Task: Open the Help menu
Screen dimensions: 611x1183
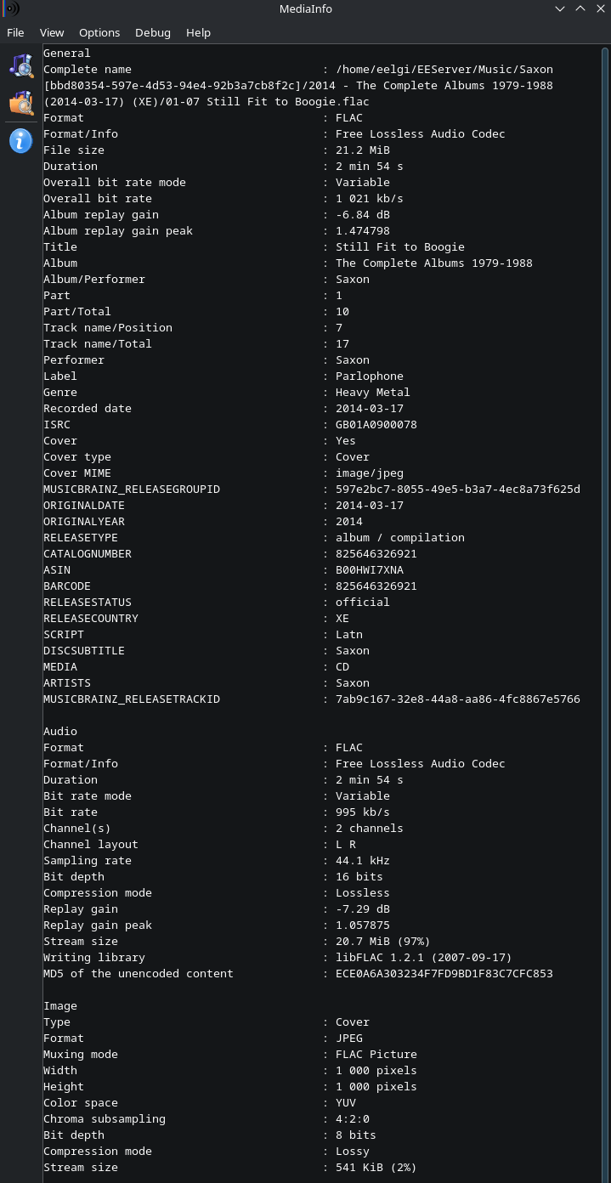Action: [x=198, y=32]
